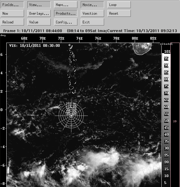The height and width of the screenshot is (187, 180).
Task: Open the View... options
Action: 39,5
